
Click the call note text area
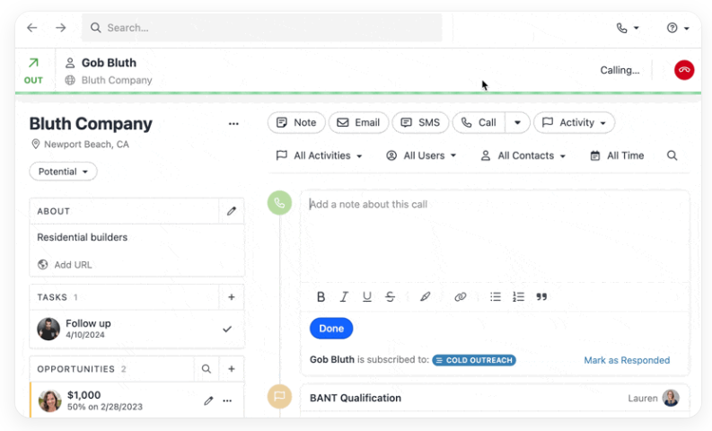495,236
